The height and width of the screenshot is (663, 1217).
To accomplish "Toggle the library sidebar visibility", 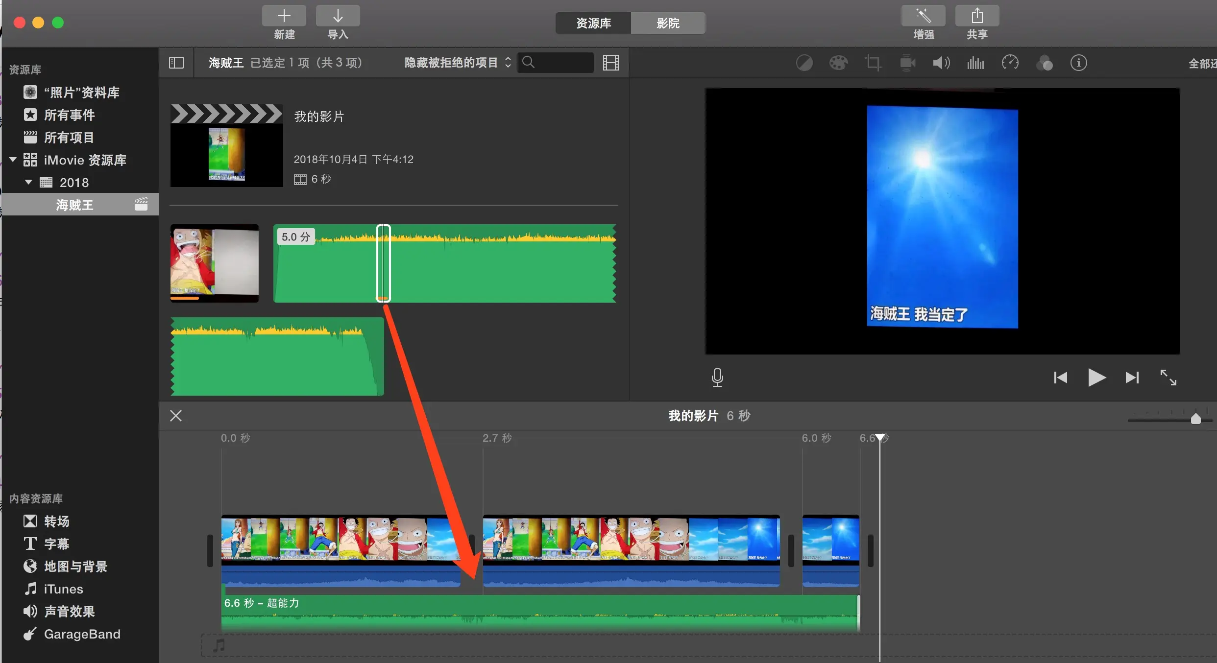I will (176, 63).
